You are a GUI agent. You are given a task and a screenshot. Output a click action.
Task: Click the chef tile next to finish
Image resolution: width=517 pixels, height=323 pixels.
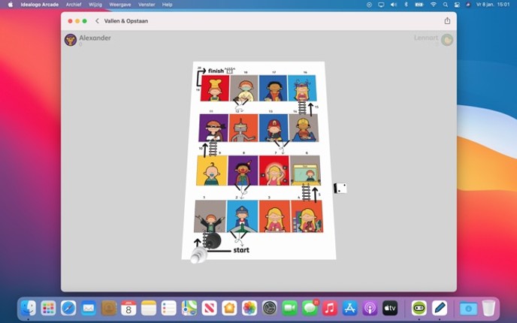(214, 89)
